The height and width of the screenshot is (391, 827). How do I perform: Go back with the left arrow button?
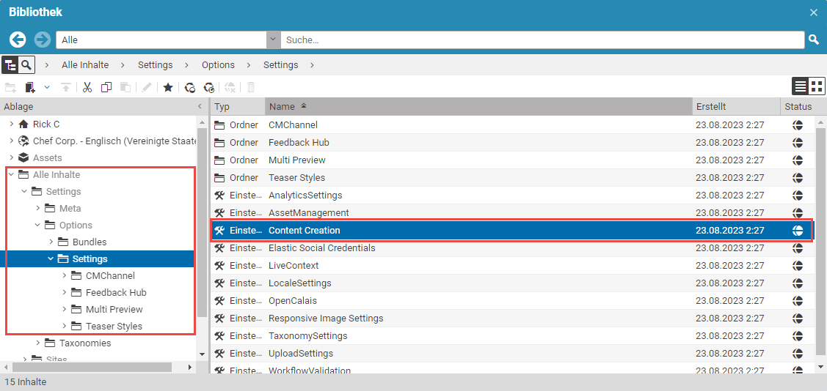[18, 40]
